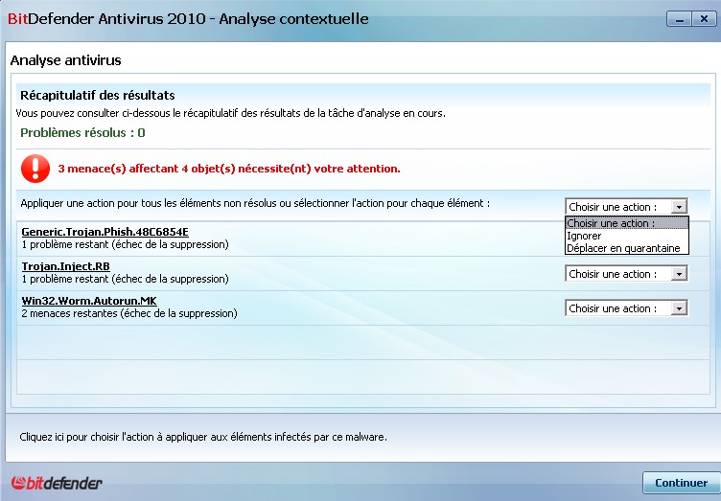Open action dropdown for Win32.Worm.Autorun.MK
The width and height of the screenshot is (721, 501).
(626, 308)
